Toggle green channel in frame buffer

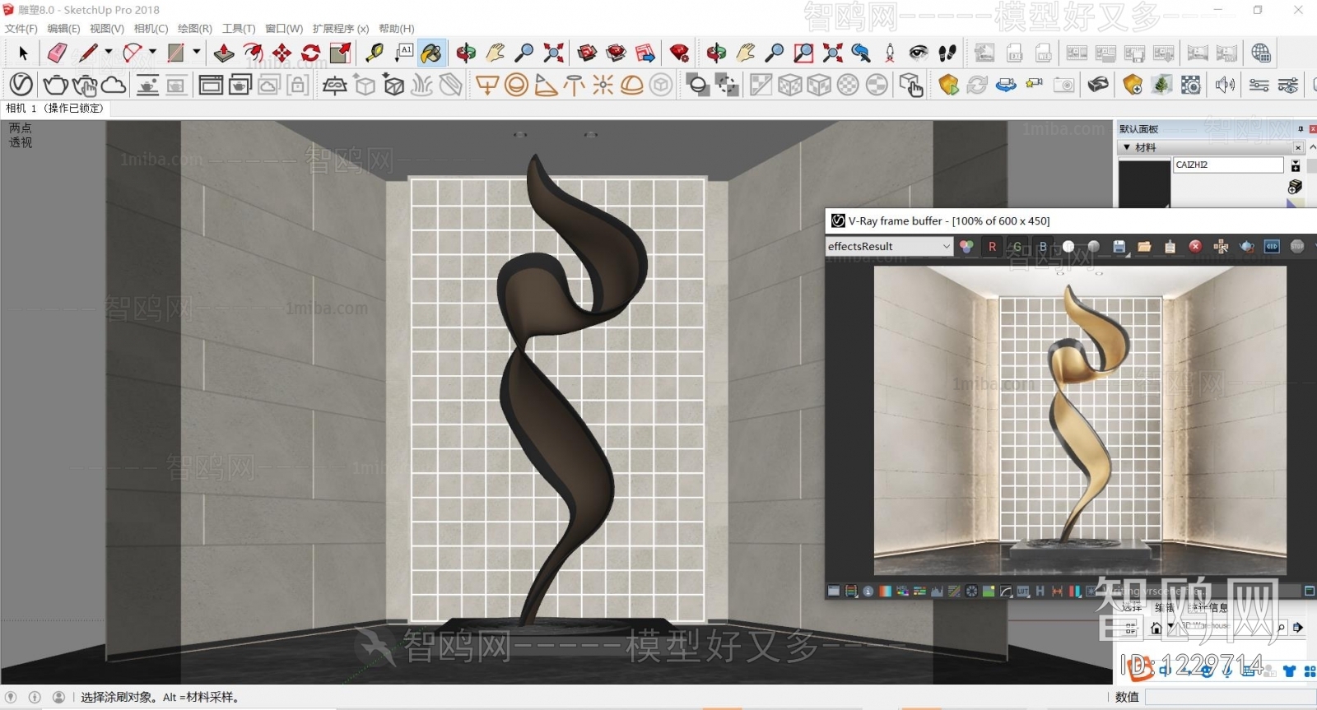[1017, 246]
